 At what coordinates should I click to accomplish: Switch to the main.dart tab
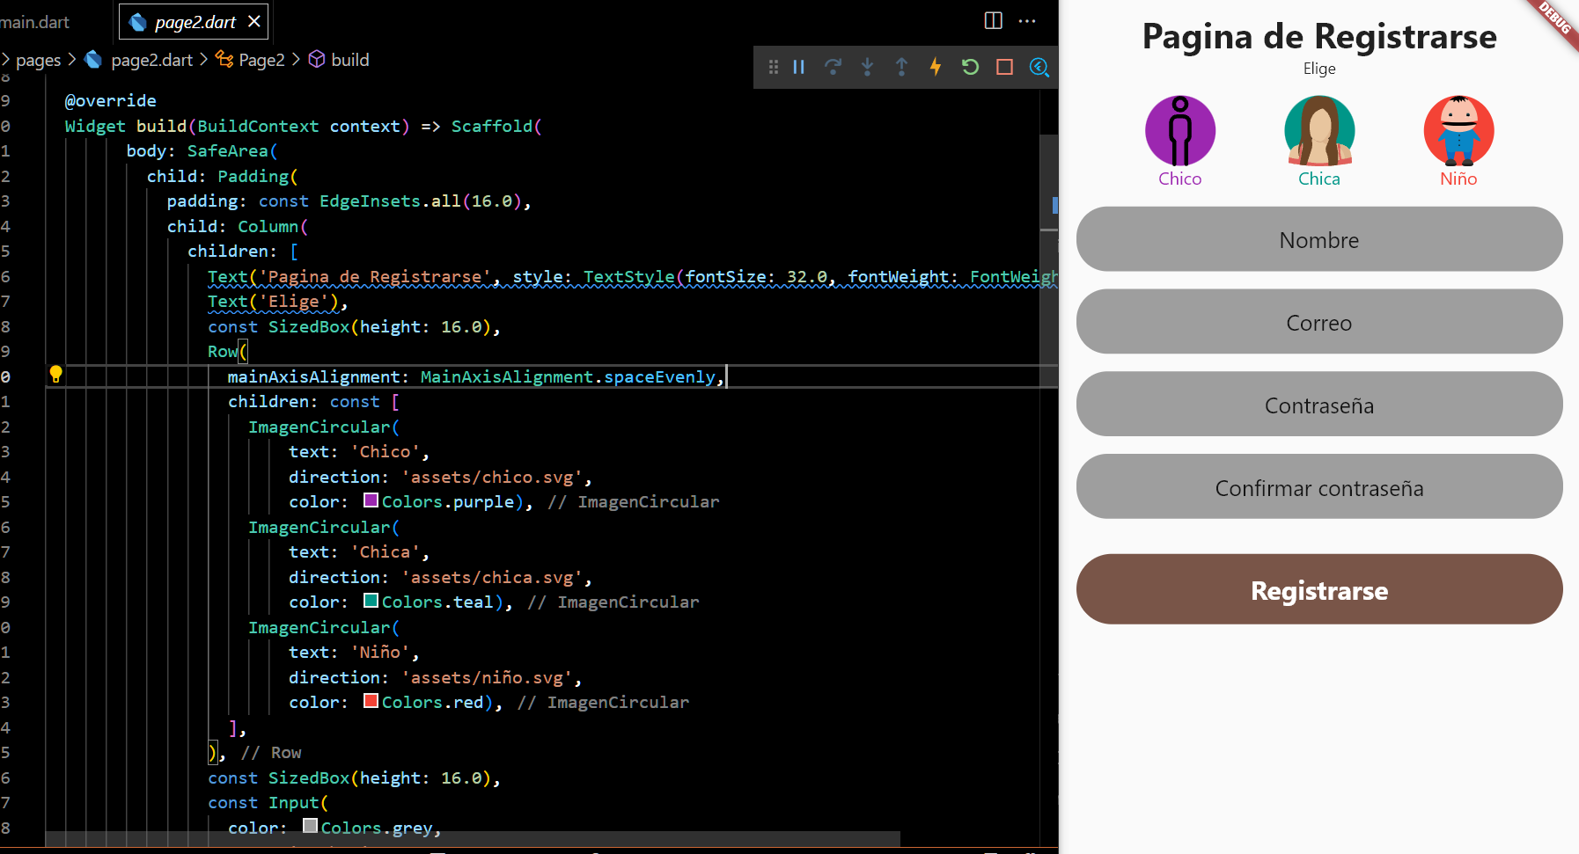(35, 21)
